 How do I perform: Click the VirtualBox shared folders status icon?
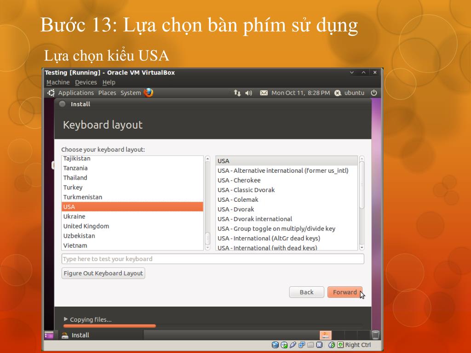tap(310, 345)
